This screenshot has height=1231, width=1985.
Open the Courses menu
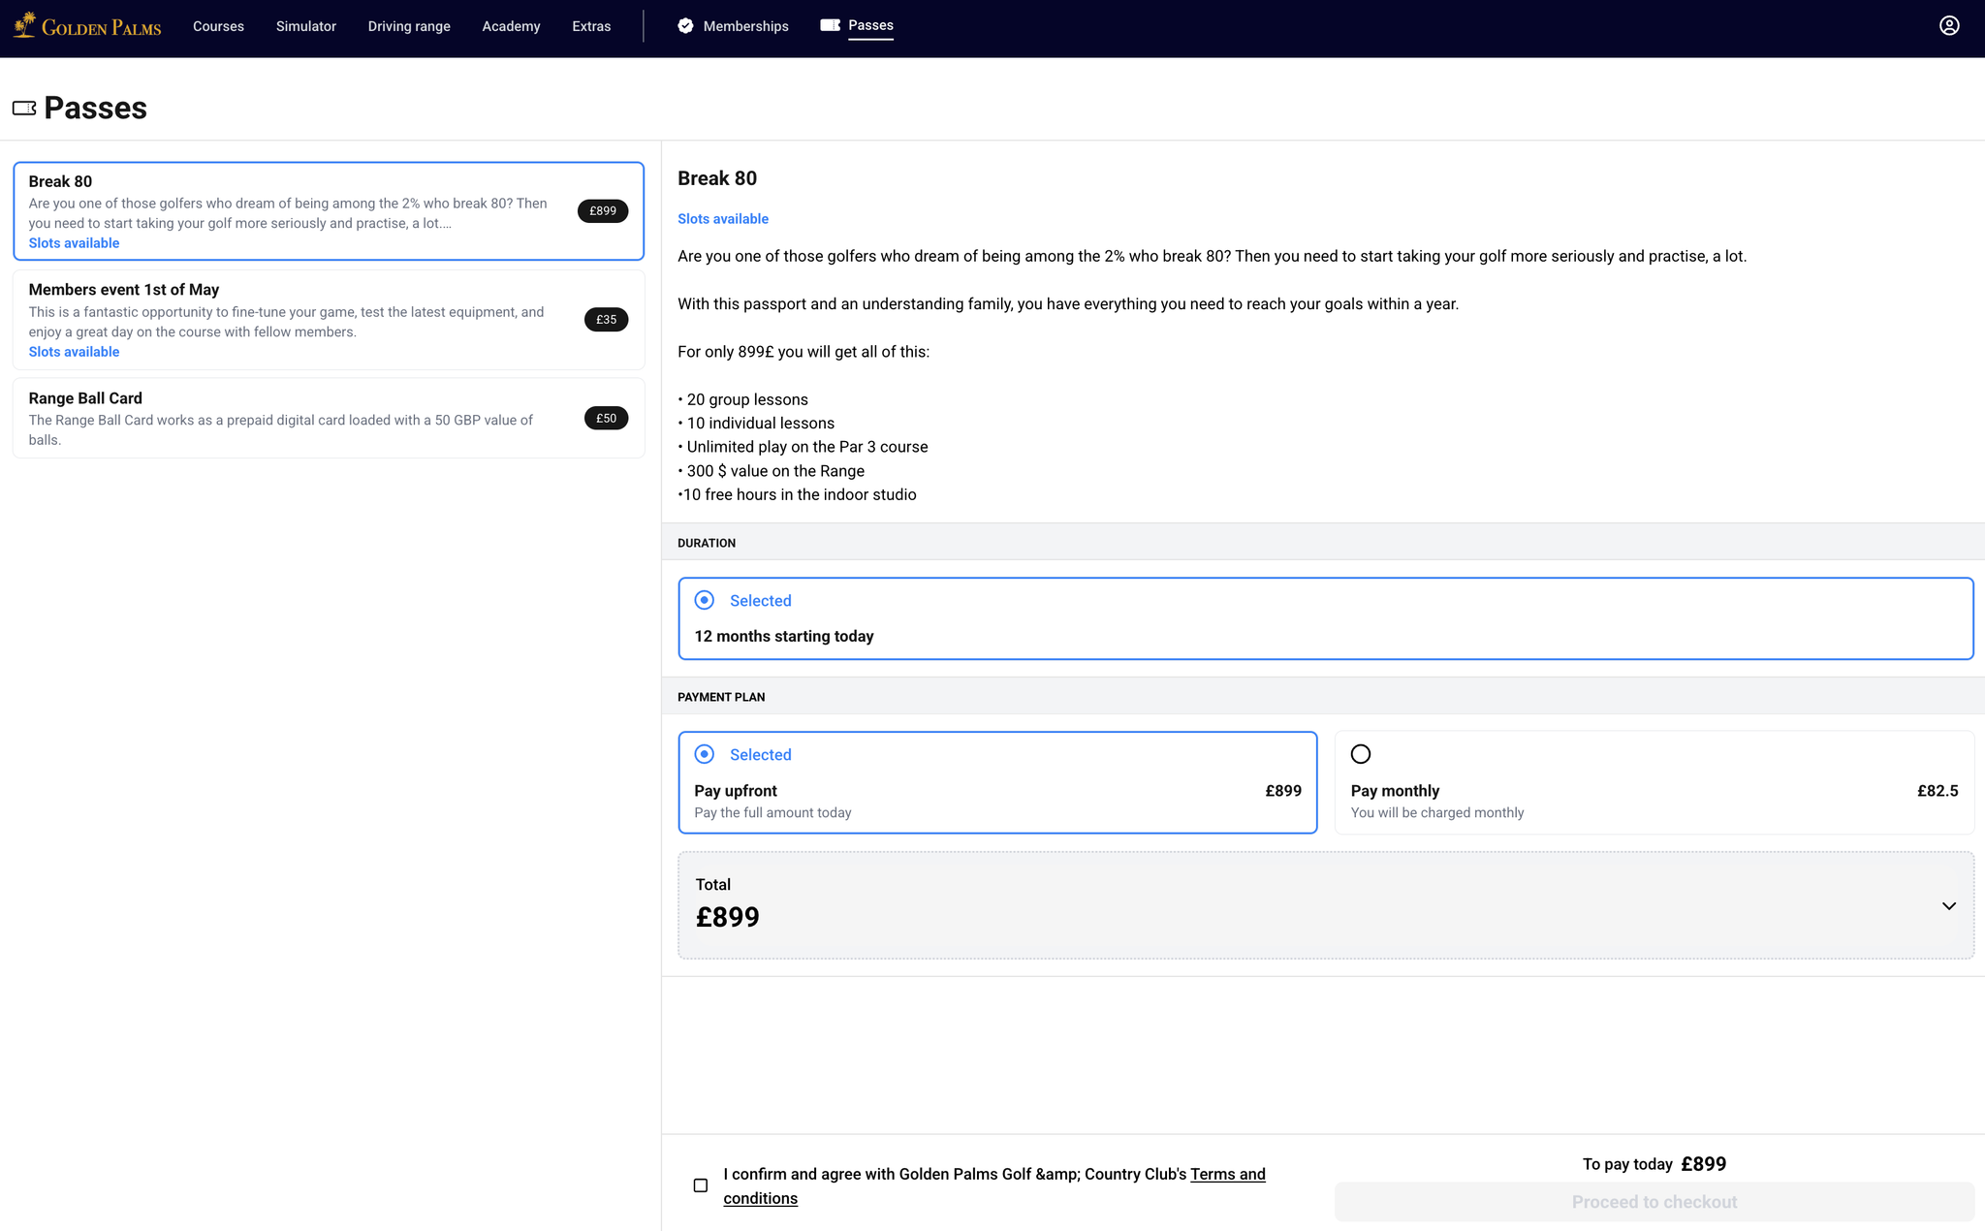pyautogui.click(x=218, y=26)
